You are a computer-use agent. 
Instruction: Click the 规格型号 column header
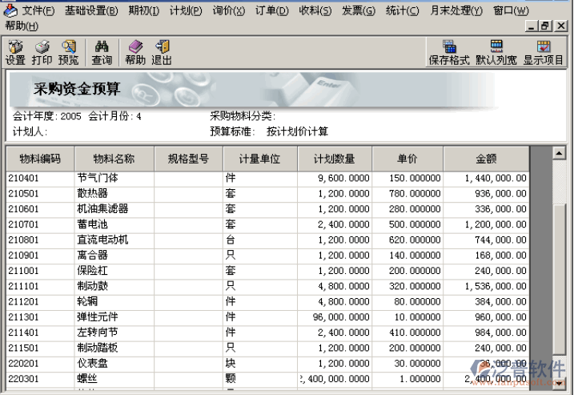pos(188,159)
